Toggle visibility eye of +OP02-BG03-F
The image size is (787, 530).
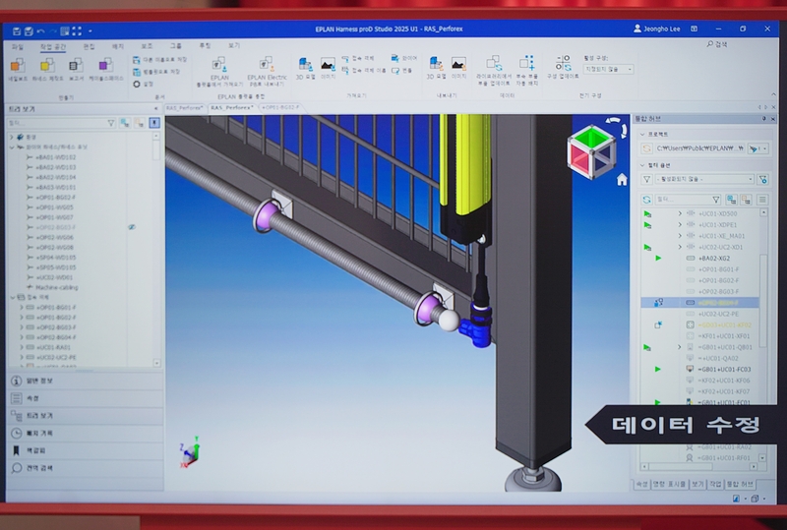pyautogui.click(x=132, y=227)
